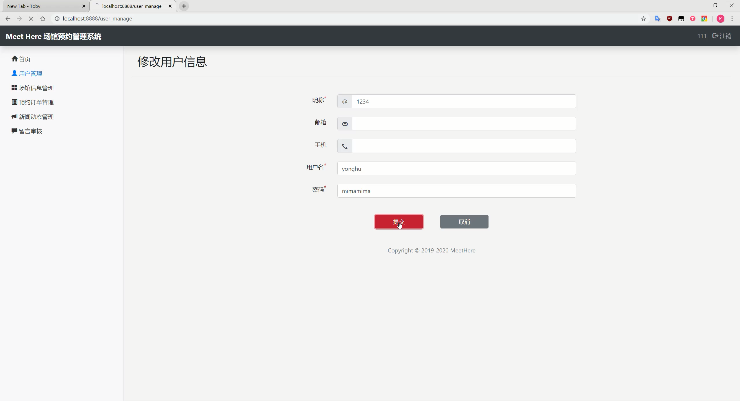Screen dimensions: 740x401
Task: Click the comment bubble icon beside 留言审核
Action: (14, 131)
